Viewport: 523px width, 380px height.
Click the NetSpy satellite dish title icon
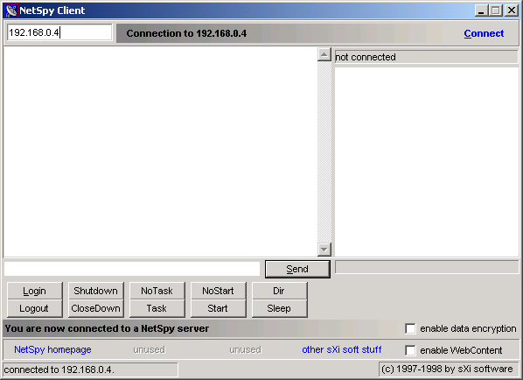point(10,11)
